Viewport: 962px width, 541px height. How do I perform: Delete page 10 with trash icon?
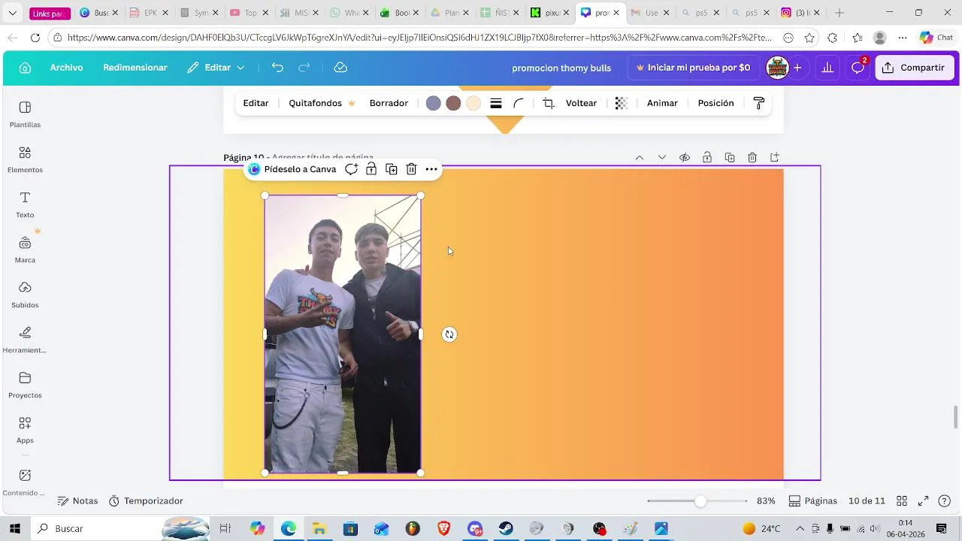(752, 158)
